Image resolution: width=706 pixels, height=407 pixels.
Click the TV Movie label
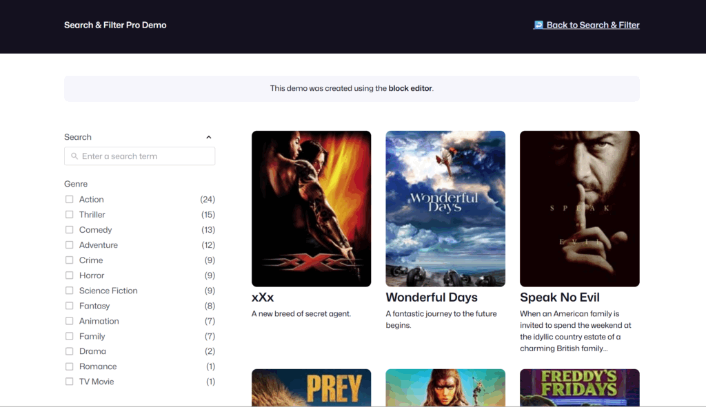[x=97, y=382]
